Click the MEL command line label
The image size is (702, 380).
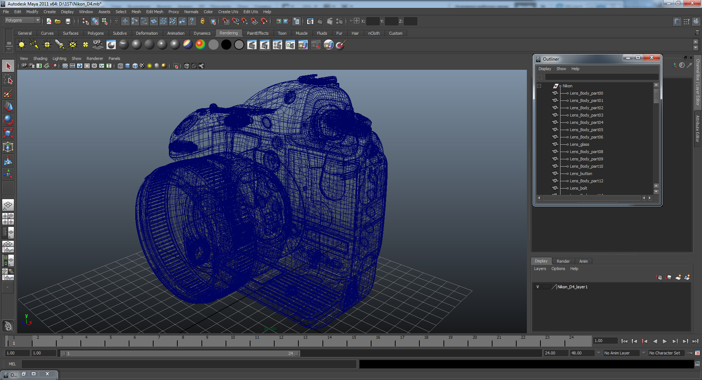coord(12,364)
